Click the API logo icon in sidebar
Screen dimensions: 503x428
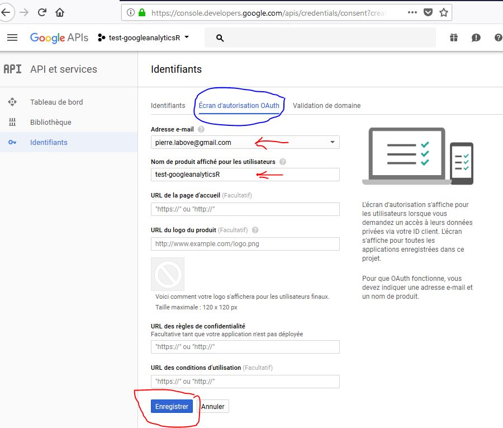12,69
